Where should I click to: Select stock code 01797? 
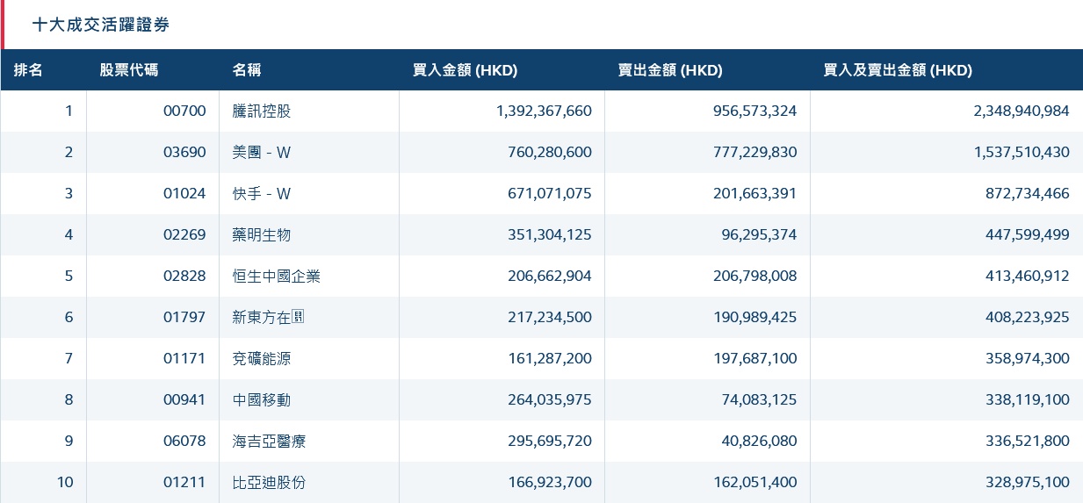click(x=184, y=318)
